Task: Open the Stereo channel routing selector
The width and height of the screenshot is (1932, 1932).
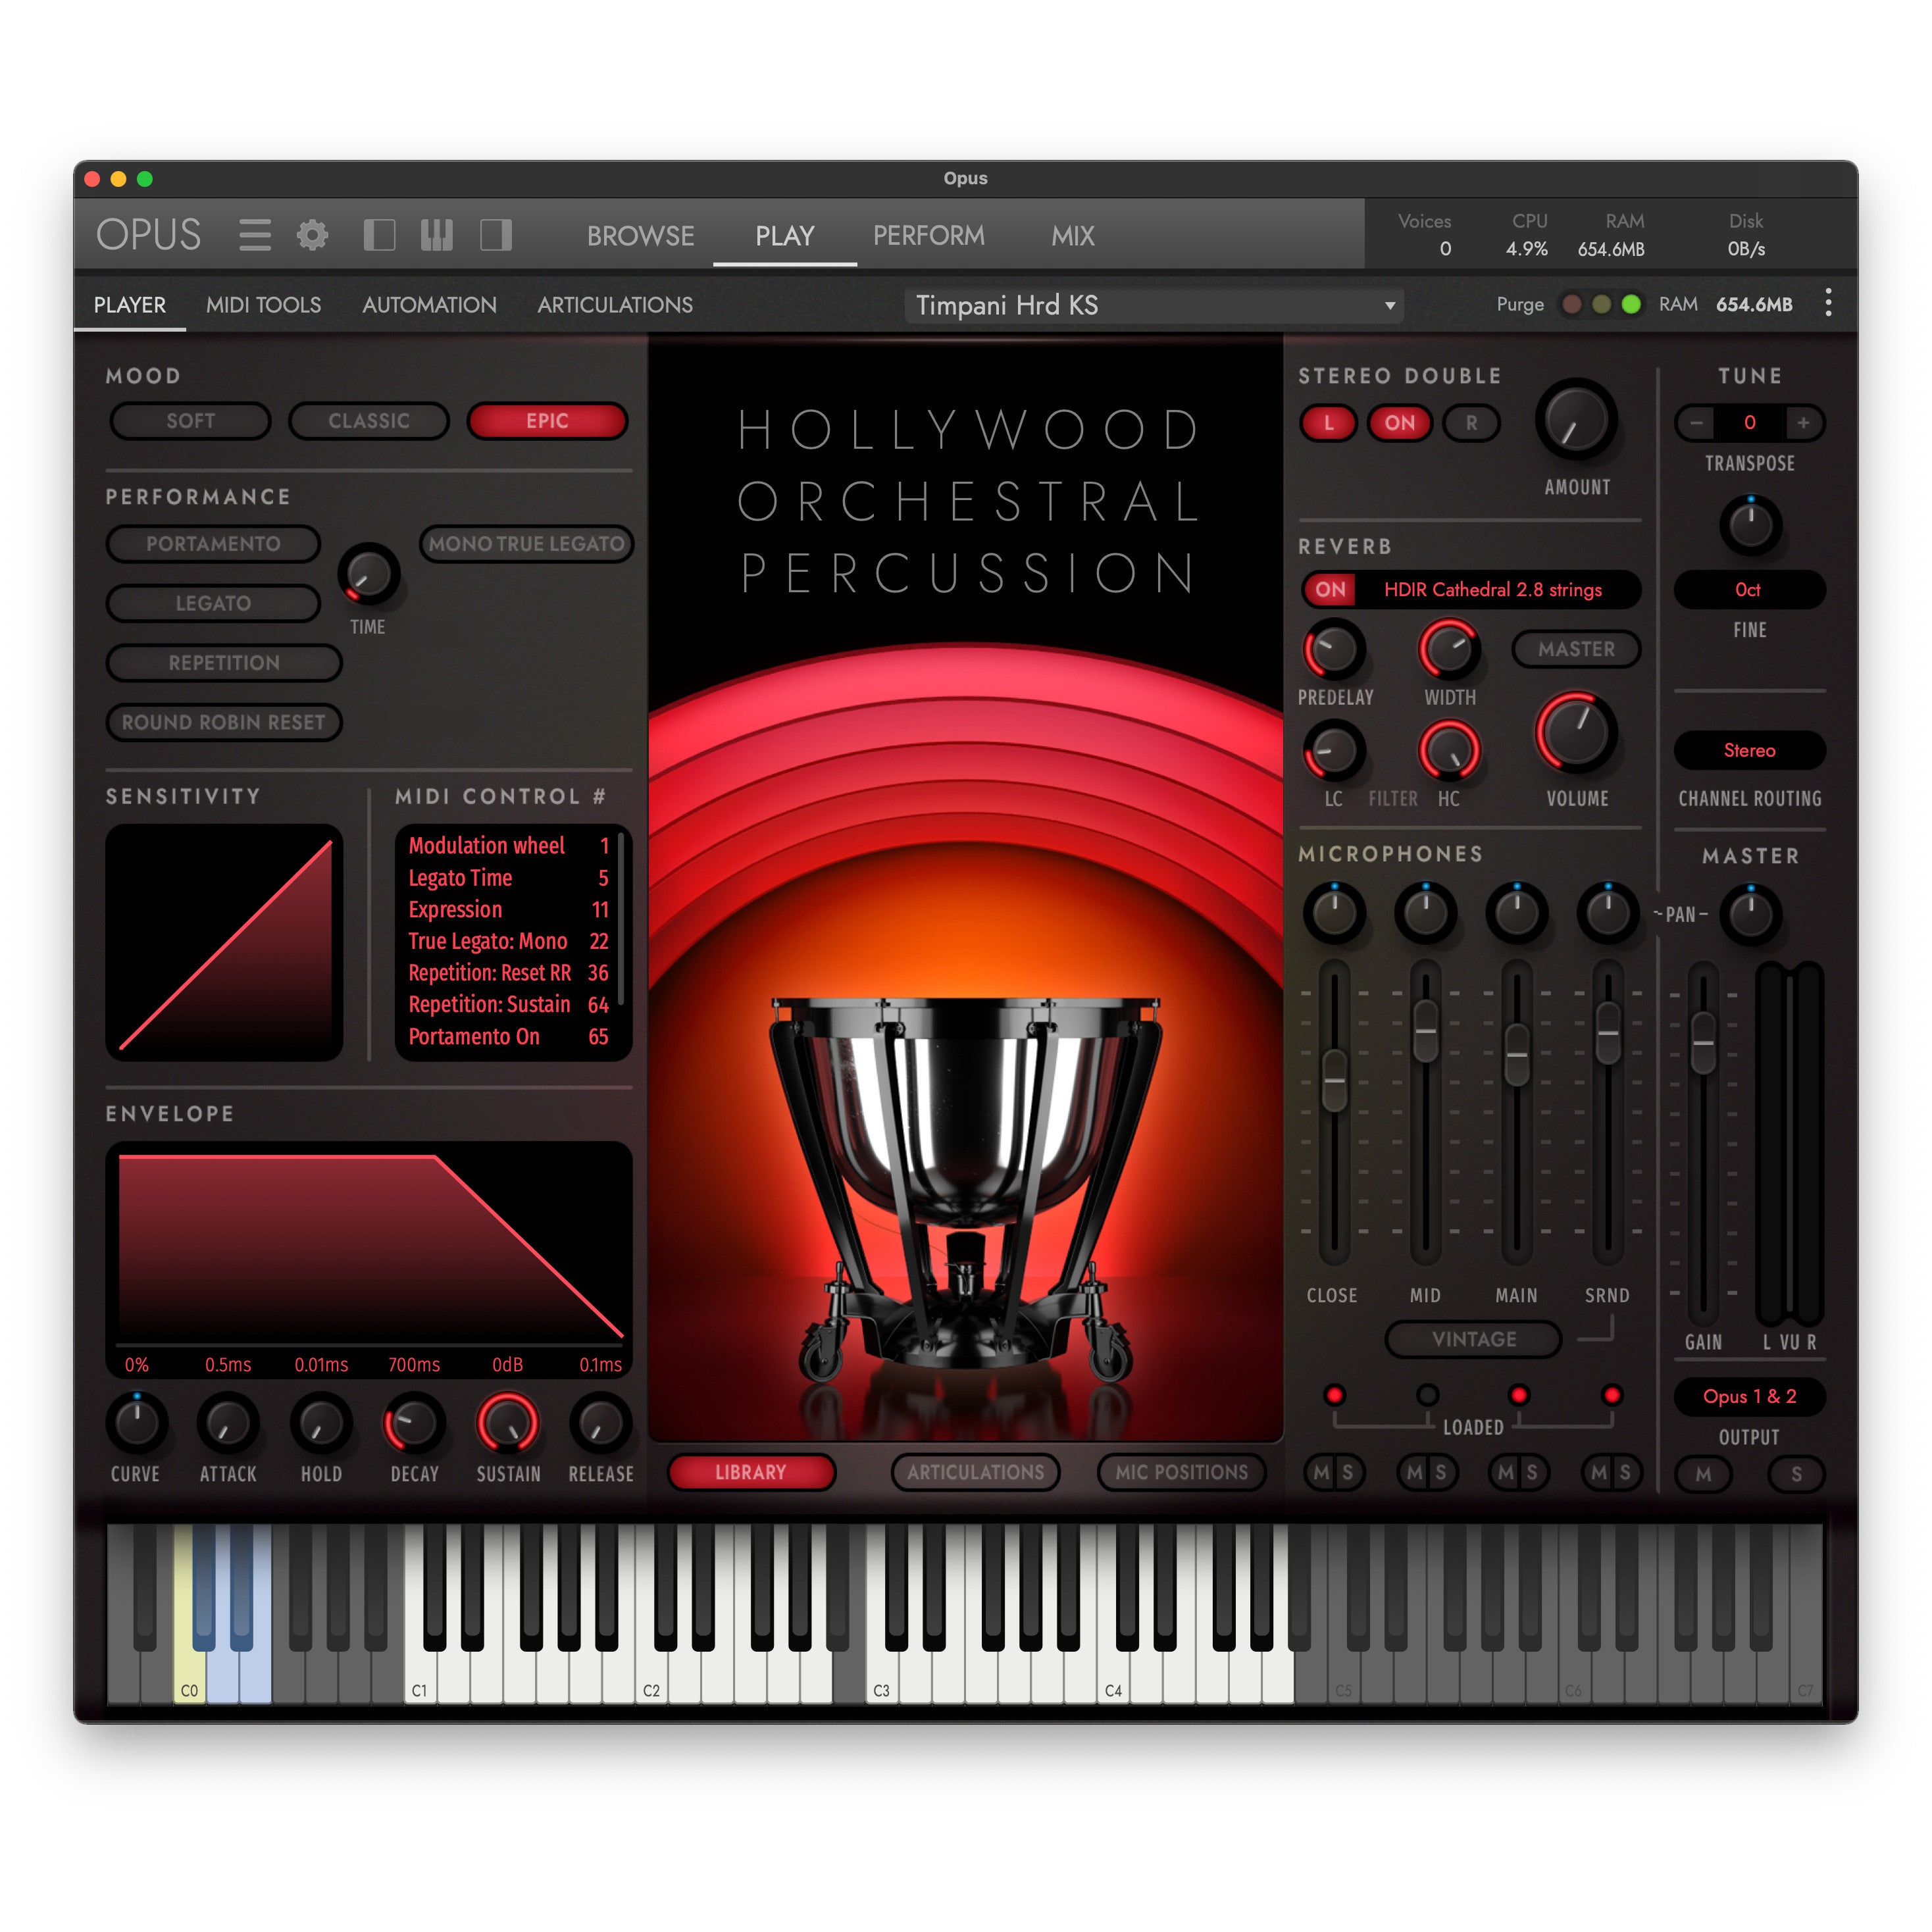Action: click(1749, 750)
